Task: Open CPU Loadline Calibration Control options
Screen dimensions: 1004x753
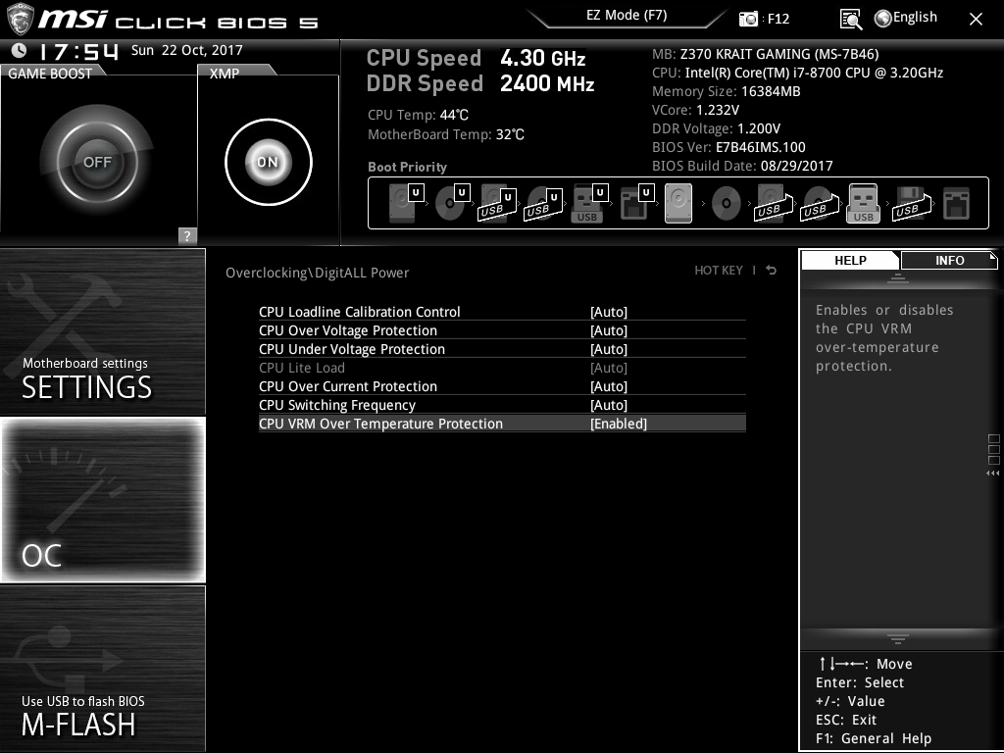Action: tap(502, 312)
